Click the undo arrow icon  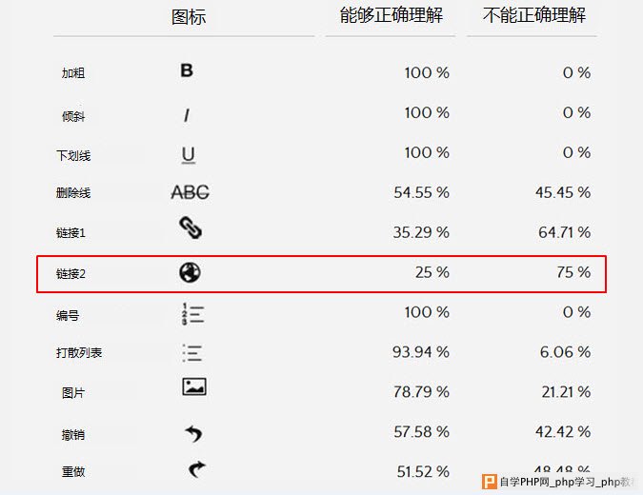(x=193, y=433)
